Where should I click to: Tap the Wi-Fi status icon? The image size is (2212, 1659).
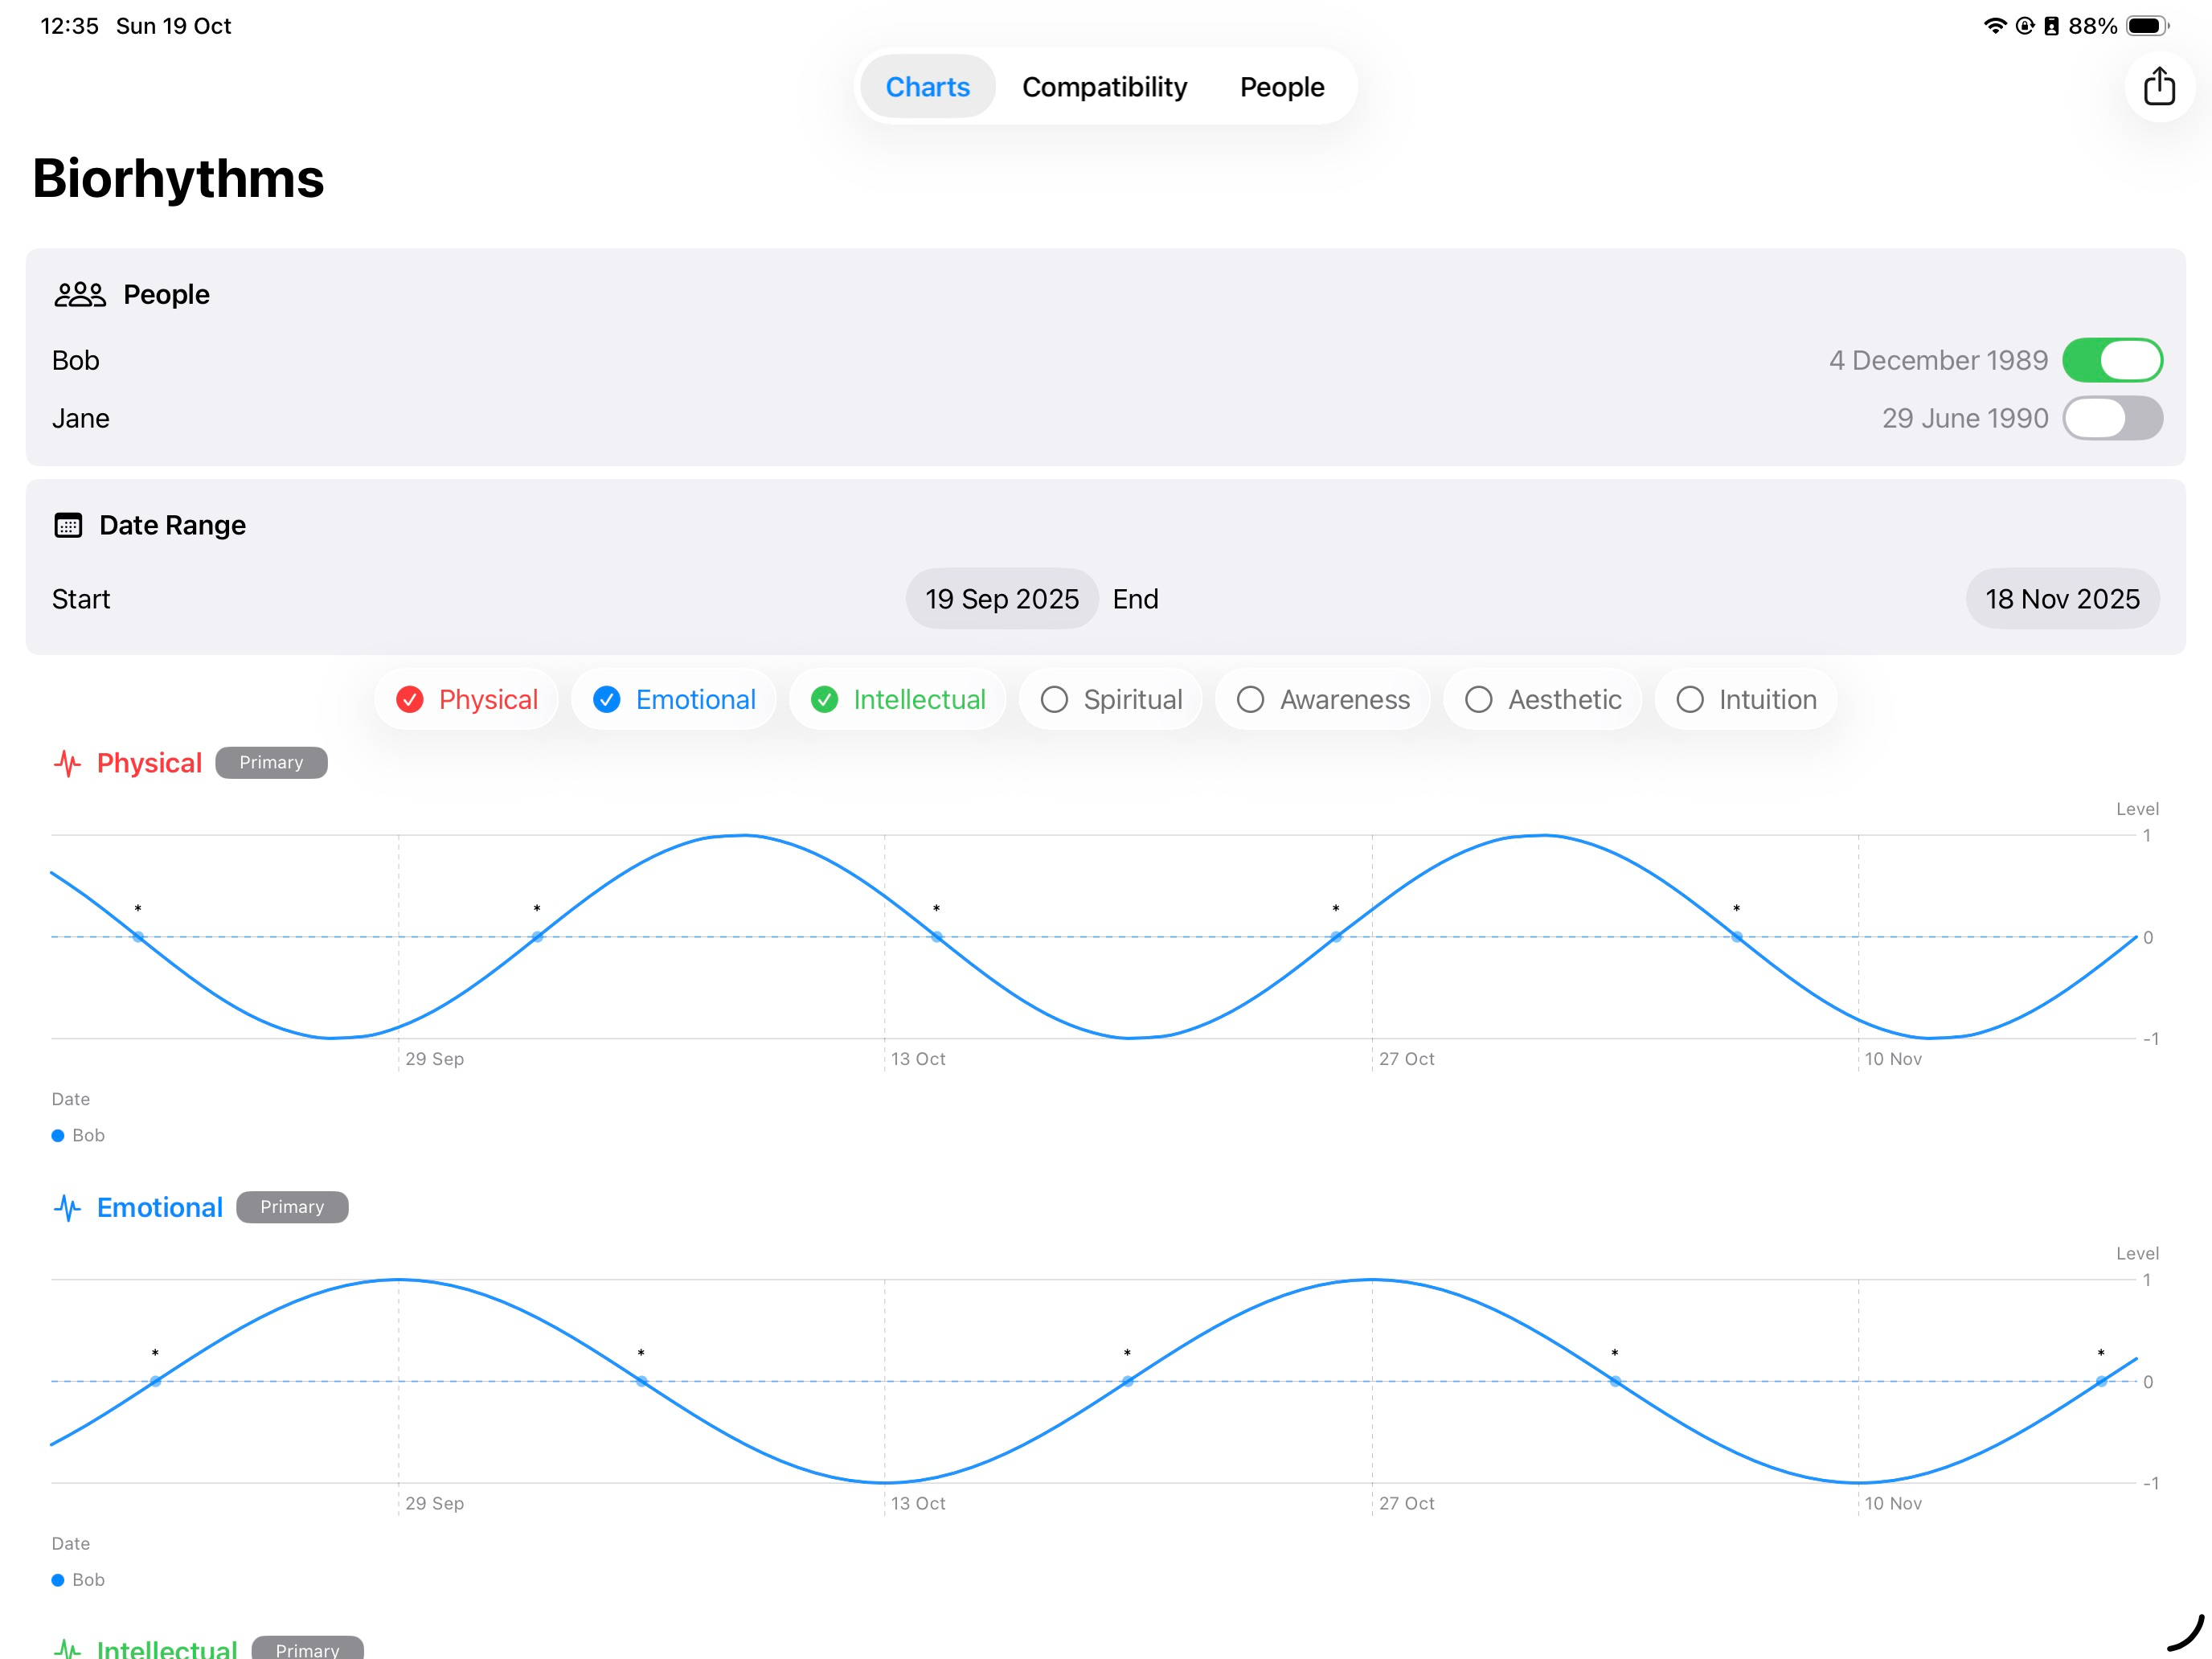(x=1994, y=26)
